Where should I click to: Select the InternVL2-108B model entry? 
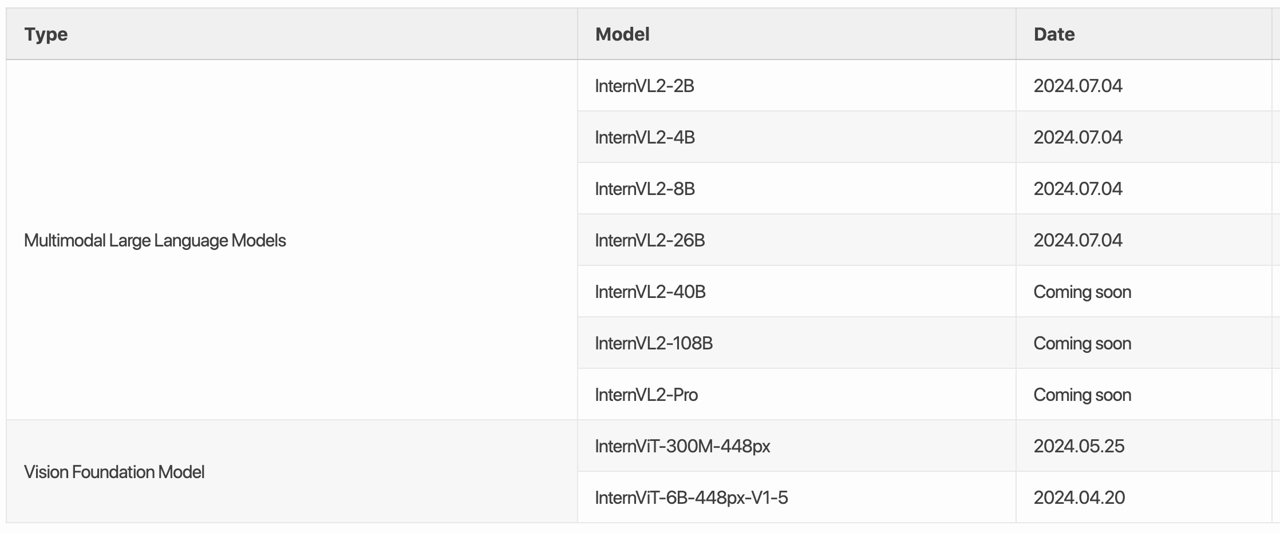click(654, 343)
